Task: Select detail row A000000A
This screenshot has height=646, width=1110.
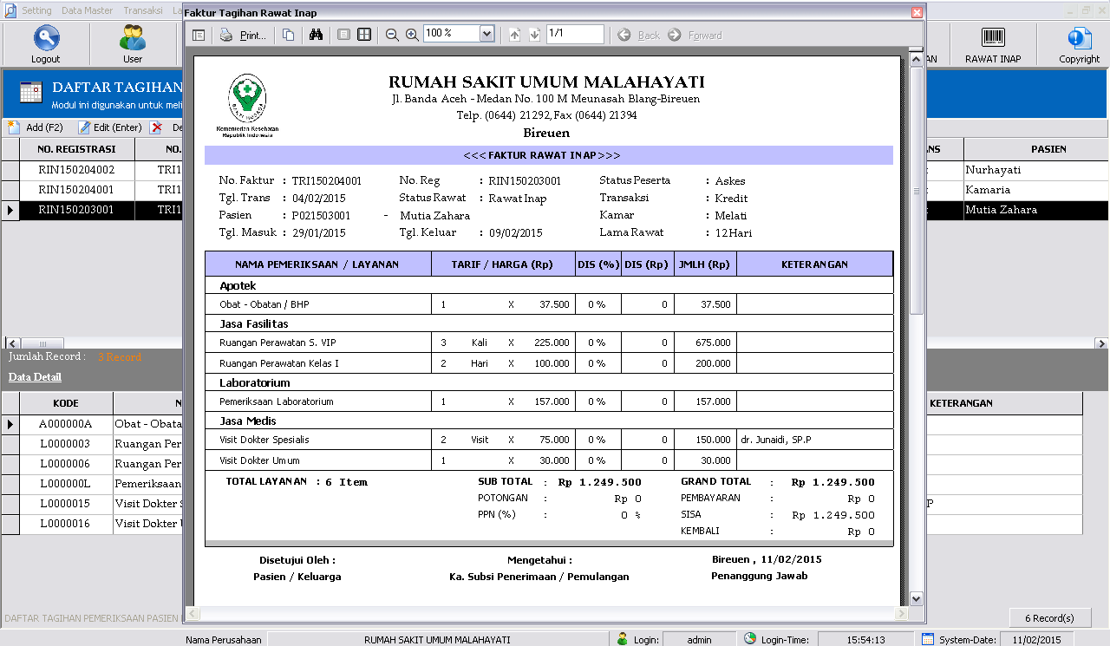Action: point(66,424)
